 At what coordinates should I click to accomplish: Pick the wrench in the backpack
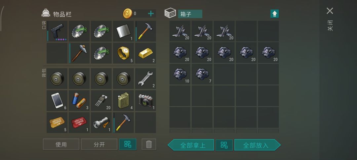pos(145,78)
